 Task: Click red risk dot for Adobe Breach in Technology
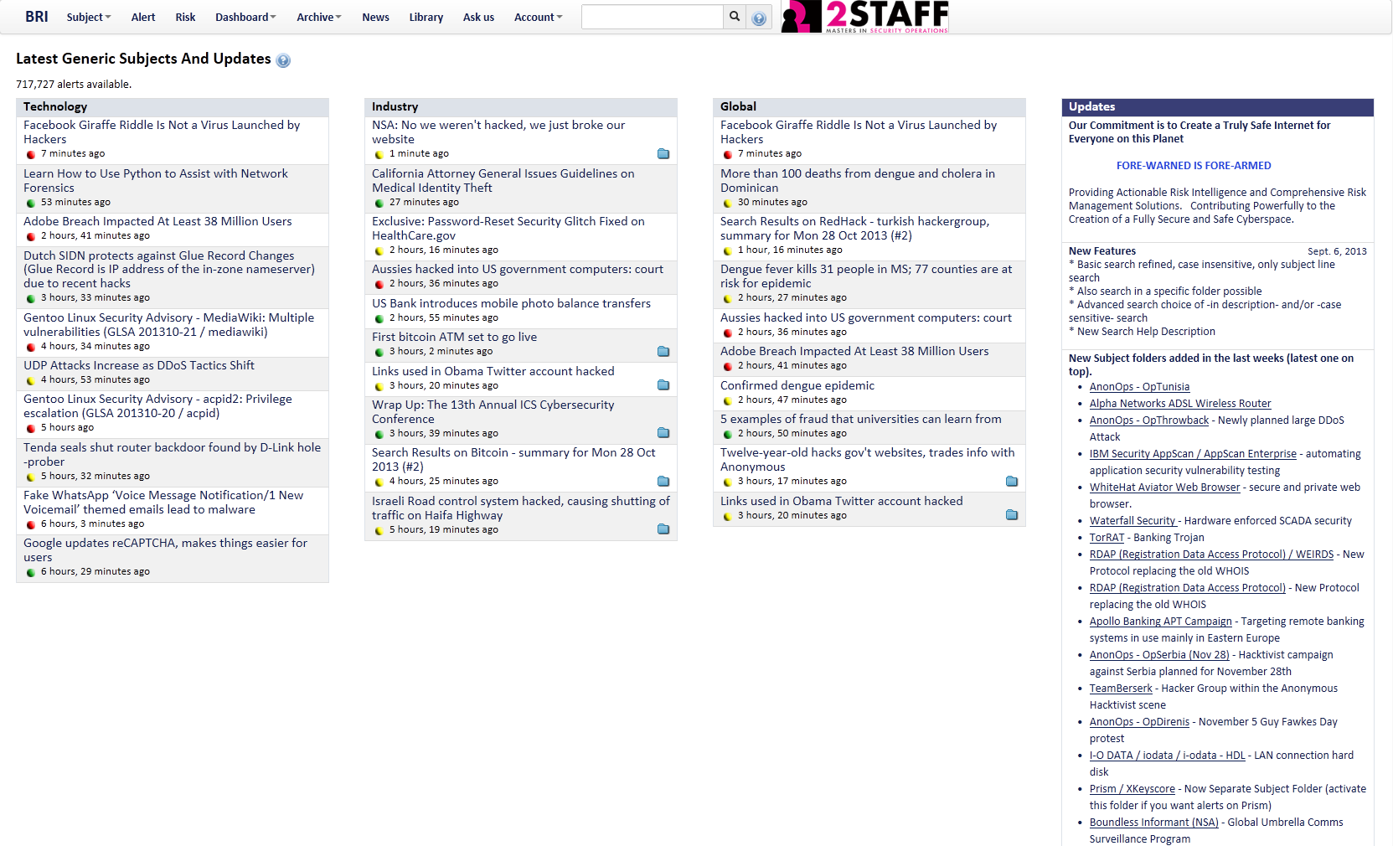[31, 237]
